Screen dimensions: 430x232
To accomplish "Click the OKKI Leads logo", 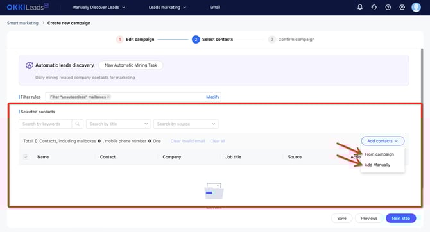I will 28,7.
